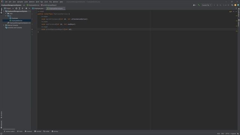Select EmployeeService in project tree
The height and width of the screenshot is (135, 240).
(x=17, y=21)
